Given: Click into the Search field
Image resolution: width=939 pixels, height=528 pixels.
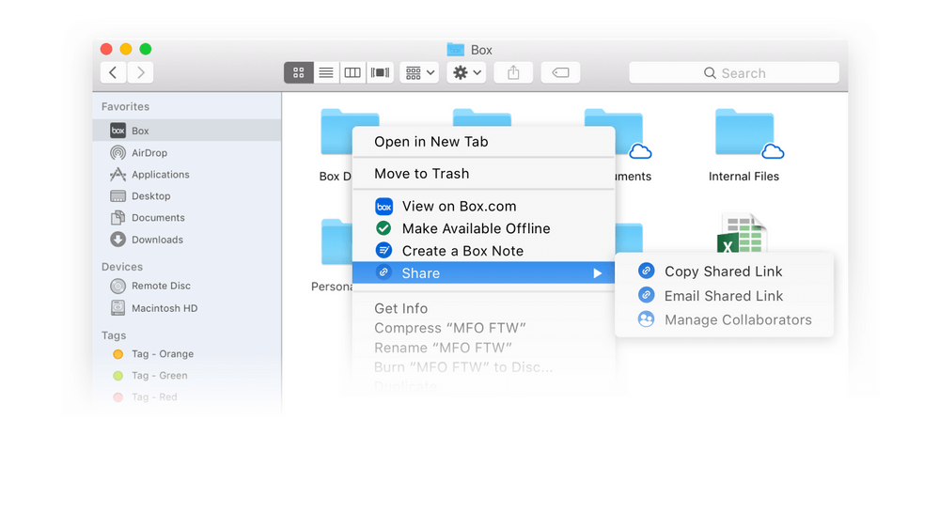Looking at the screenshot, I should (x=734, y=72).
